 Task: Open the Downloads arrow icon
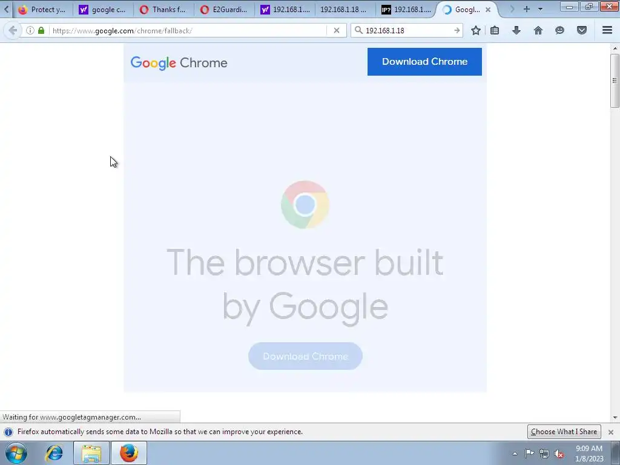[516, 30]
